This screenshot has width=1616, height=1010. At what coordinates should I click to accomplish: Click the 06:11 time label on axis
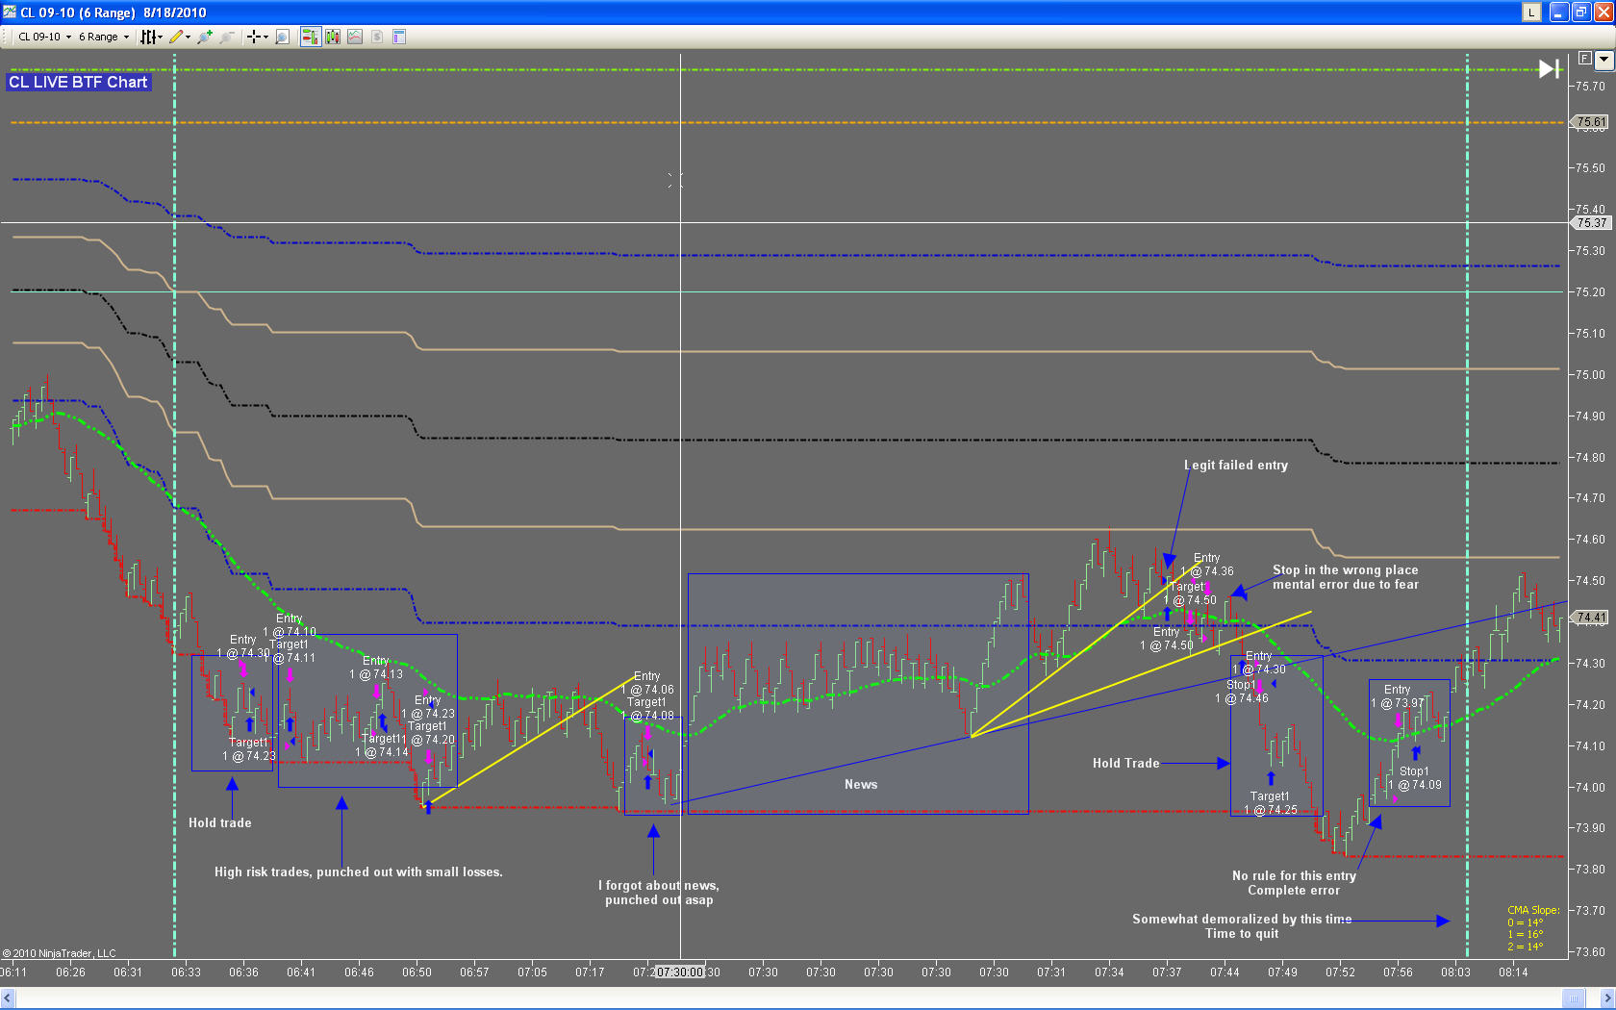click(x=13, y=972)
